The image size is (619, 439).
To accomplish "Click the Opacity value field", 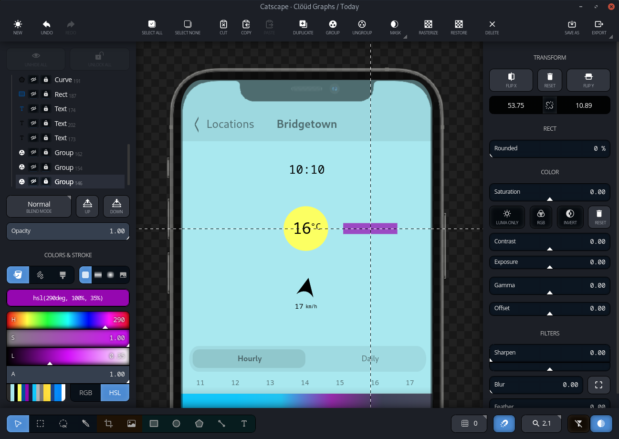I will click(x=68, y=231).
